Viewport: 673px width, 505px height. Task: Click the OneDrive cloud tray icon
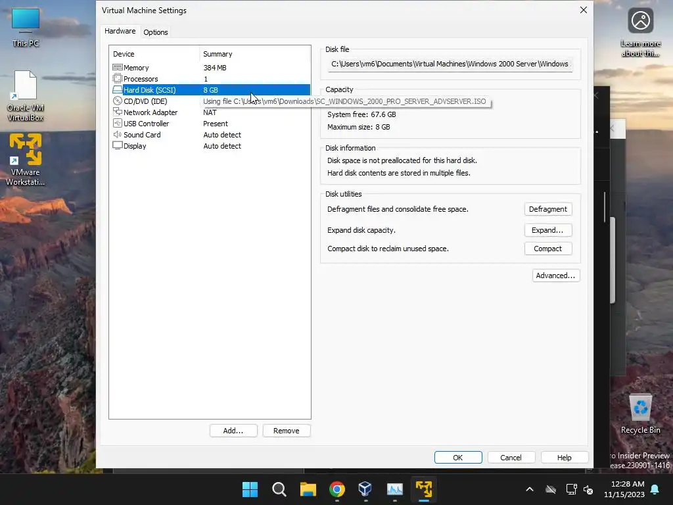click(x=551, y=489)
